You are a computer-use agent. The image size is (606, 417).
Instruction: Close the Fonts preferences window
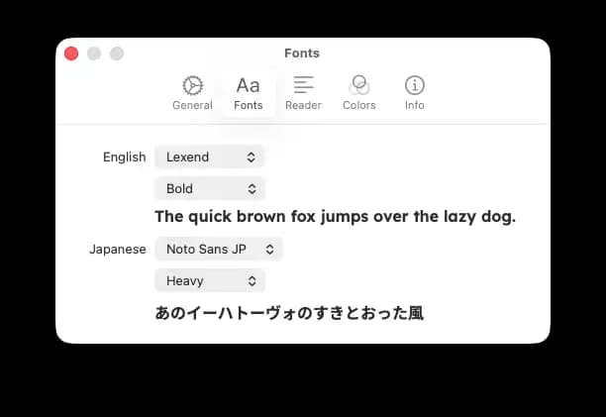[71, 53]
